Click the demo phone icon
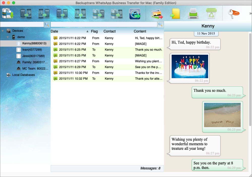Viewport: 252px width, 177px height. coord(14,37)
